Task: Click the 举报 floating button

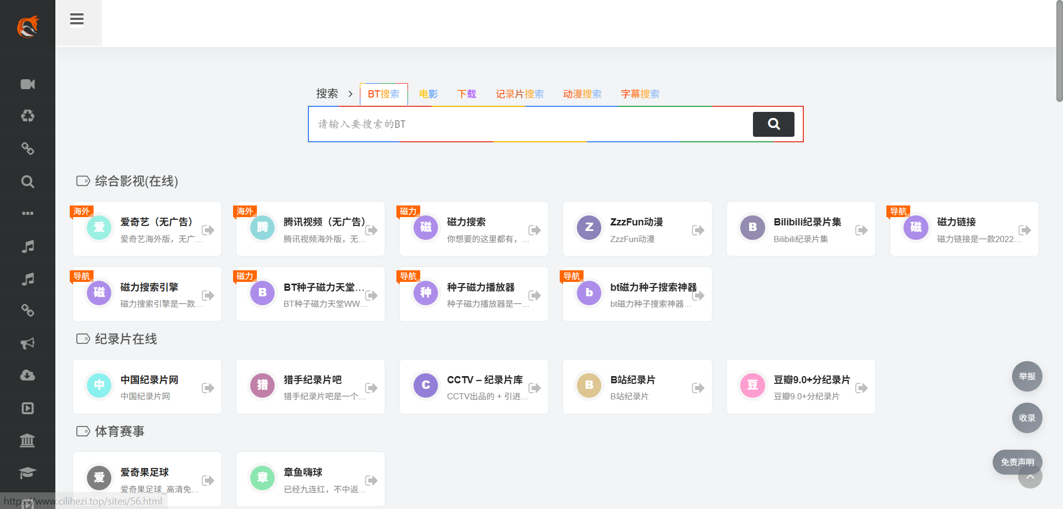Action: 1028,377
